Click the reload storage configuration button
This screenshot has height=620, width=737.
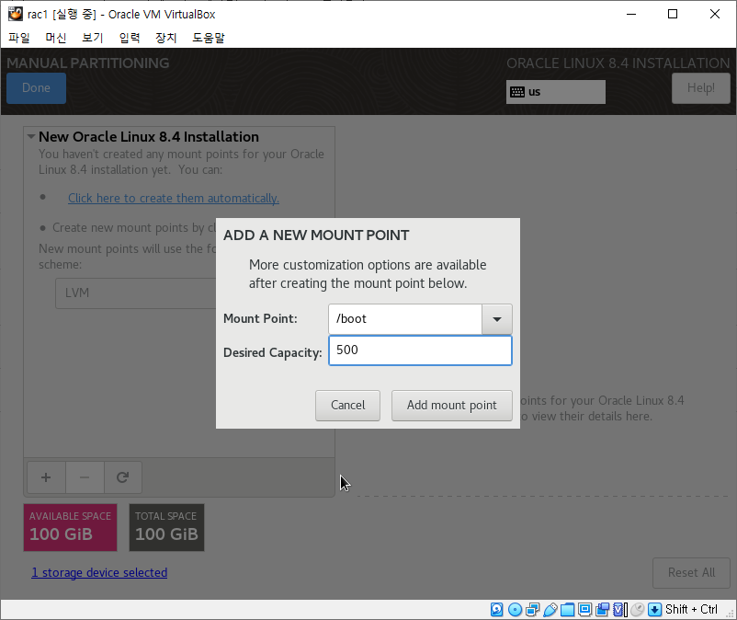tap(122, 477)
